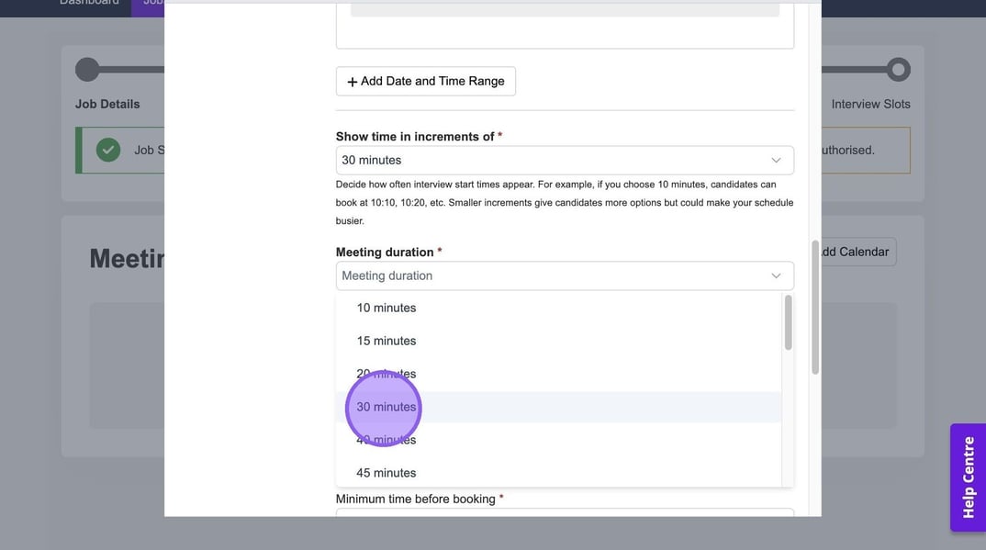986x550 pixels.
Task: Select 30 minutes from the duration list
Action: click(386, 407)
